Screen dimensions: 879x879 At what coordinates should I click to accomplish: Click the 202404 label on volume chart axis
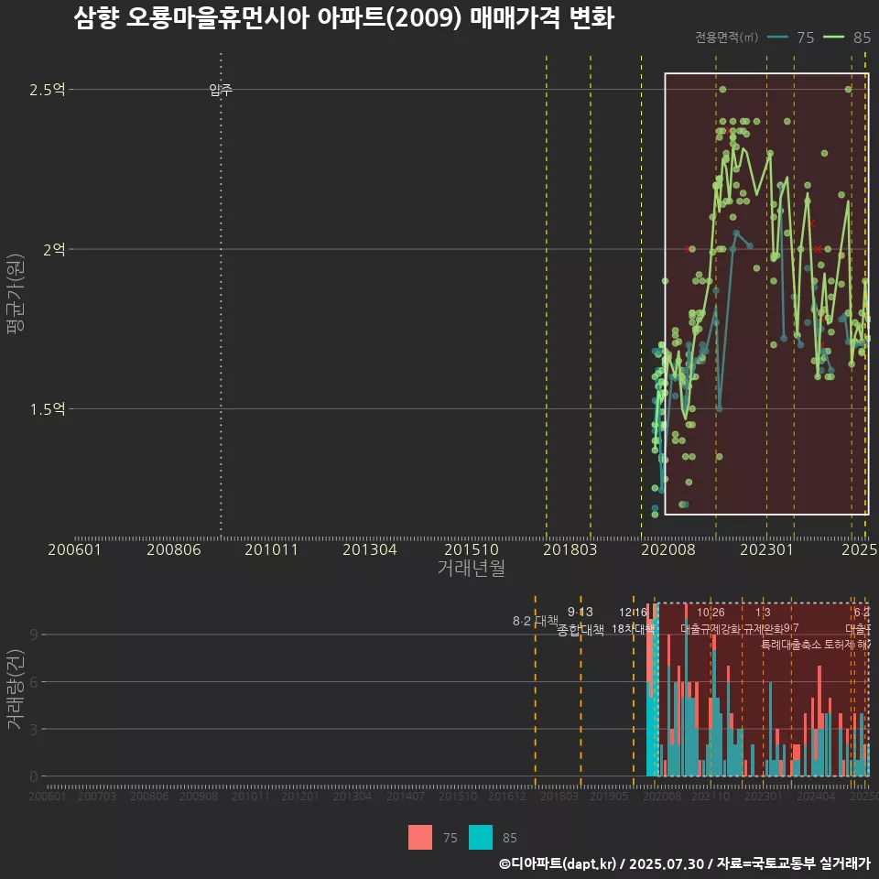[816, 796]
